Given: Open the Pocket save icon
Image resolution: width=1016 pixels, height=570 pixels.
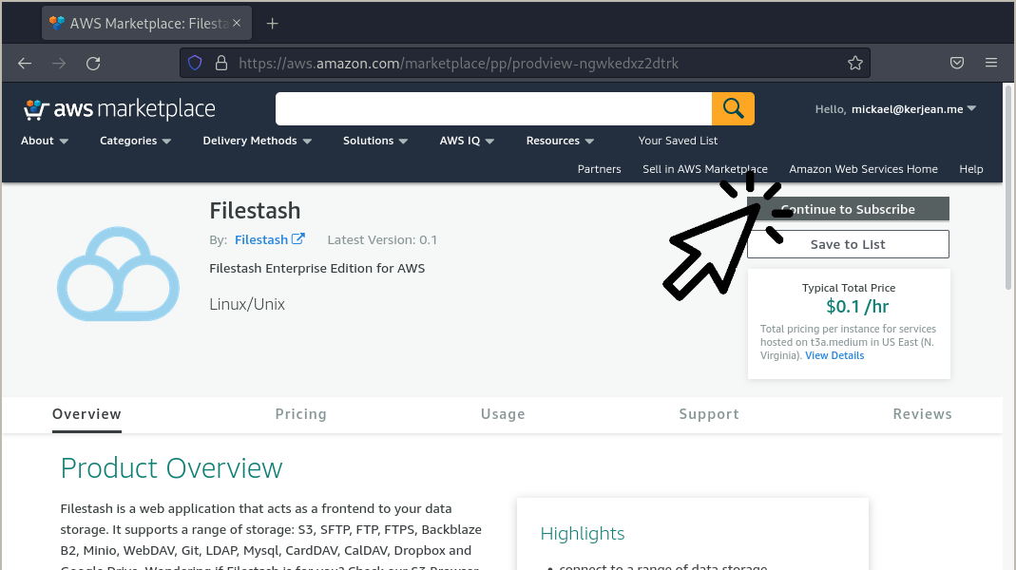Looking at the screenshot, I should tap(956, 63).
